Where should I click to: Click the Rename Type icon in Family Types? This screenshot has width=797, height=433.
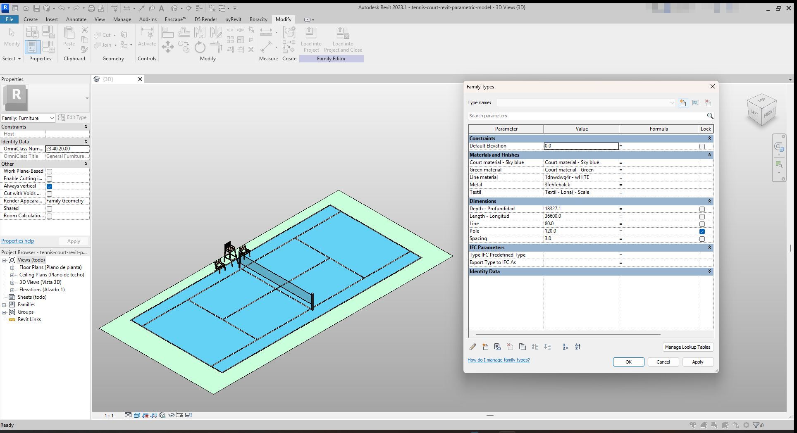pyautogui.click(x=695, y=103)
